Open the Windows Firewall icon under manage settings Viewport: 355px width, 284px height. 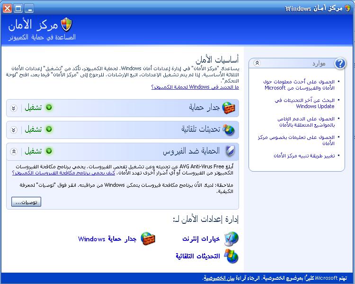click(148, 238)
